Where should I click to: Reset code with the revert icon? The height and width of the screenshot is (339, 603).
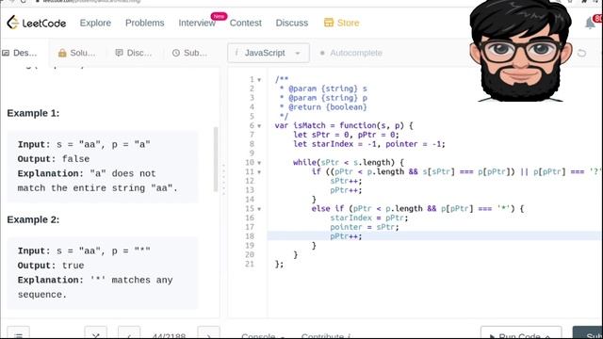coord(582,53)
